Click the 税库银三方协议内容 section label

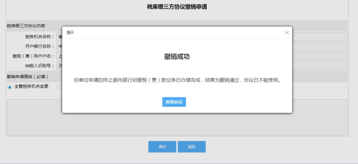click(26, 26)
